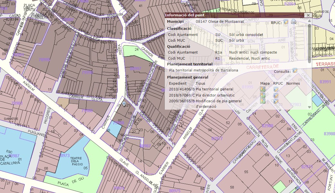Click block label 82973 on the map
Image resolution: width=335 pixels, height=193 pixels.
point(307,167)
